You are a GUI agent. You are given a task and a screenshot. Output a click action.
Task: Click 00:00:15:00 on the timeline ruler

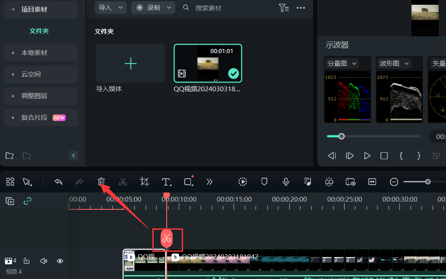(234, 199)
